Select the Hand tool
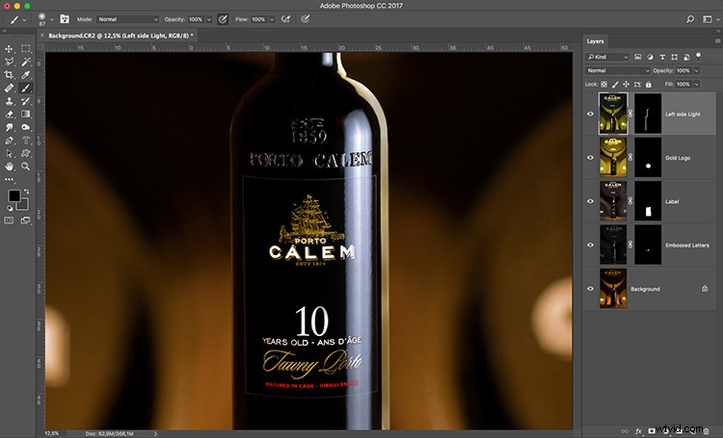The height and width of the screenshot is (438, 723). (9, 167)
